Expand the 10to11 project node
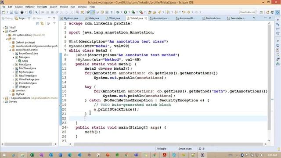Screen dimensions: 281x158 tap(4, 28)
